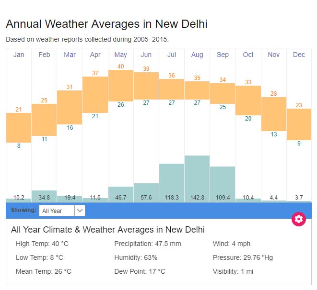This screenshot has height=290, width=317.
Task: Select the Oct month column header
Action: click(248, 55)
